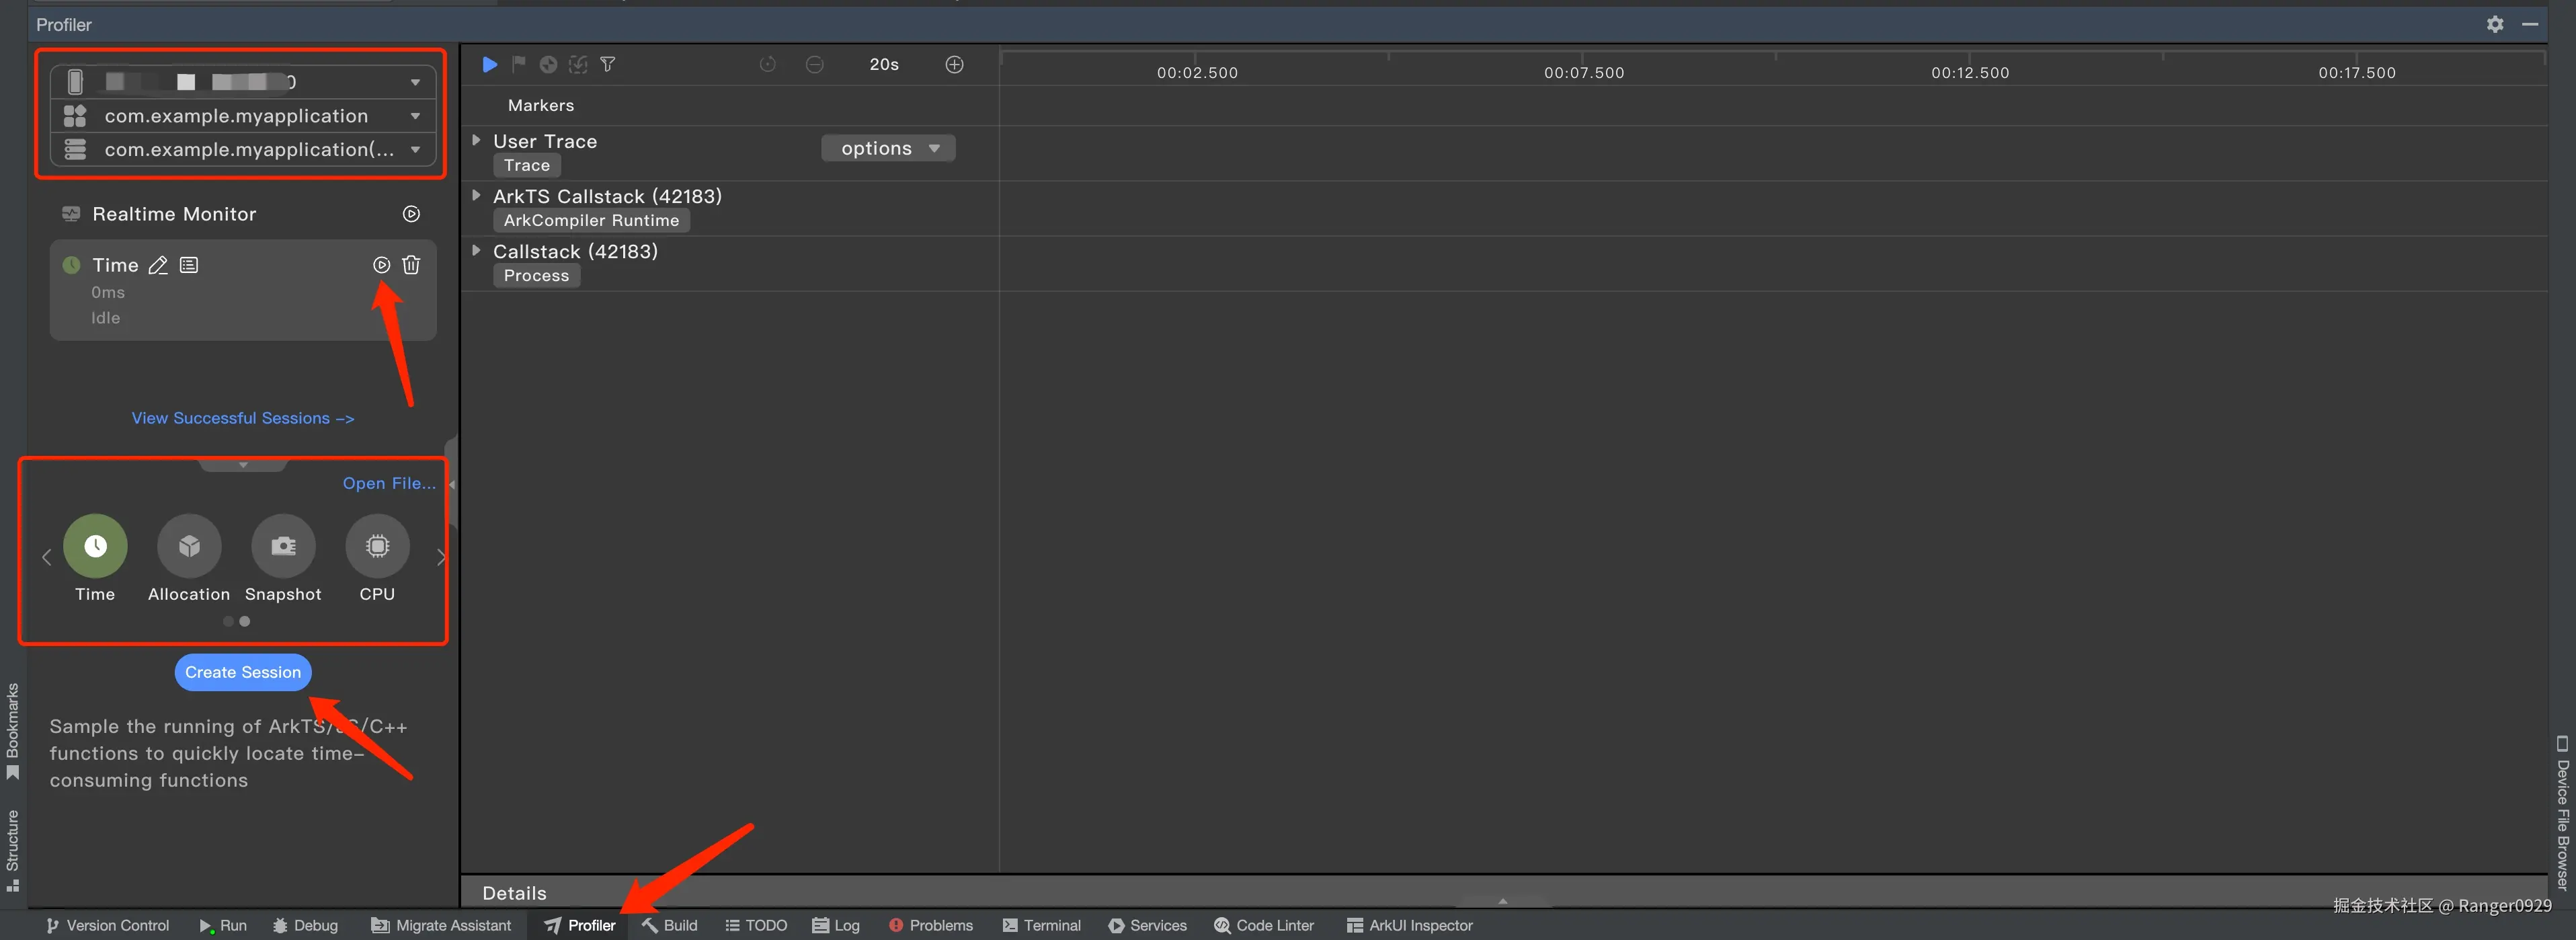Zoom in timeline with plus icon

[x=954, y=65]
